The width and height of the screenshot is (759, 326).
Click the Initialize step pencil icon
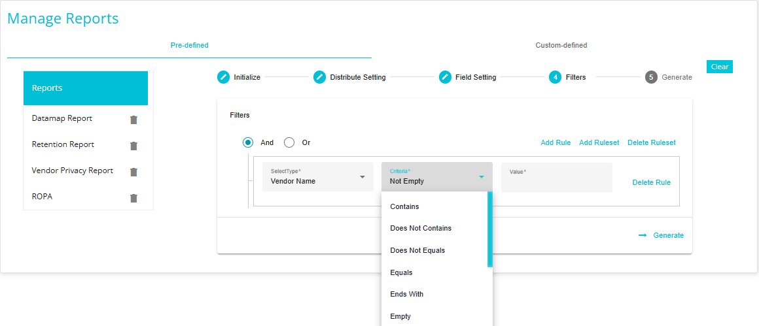pos(223,77)
